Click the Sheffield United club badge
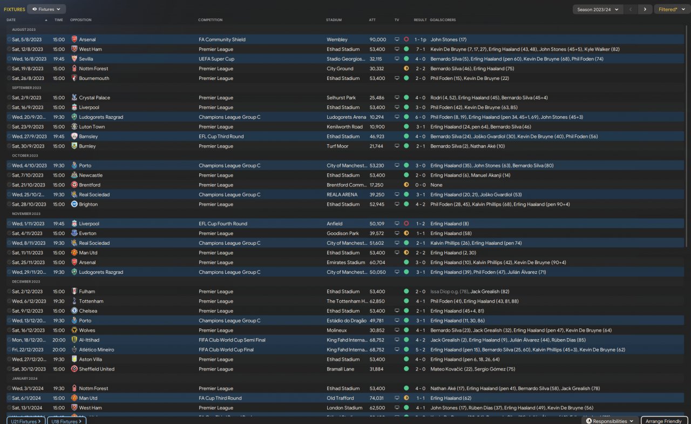Viewport: 691px width, 424px height. pyautogui.click(x=74, y=369)
